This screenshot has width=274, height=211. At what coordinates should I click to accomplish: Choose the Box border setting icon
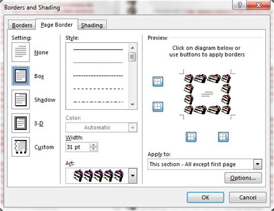click(21, 76)
